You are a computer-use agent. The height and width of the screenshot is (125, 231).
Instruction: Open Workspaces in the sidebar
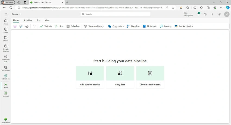coord(6,69)
